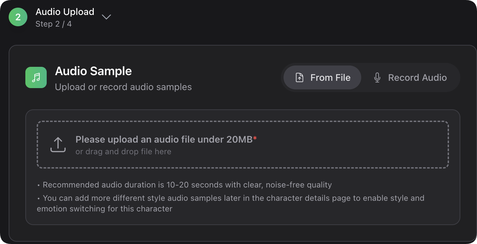Click the Step 2 / 4 progress label

pyautogui.click(x=53, y=24)
